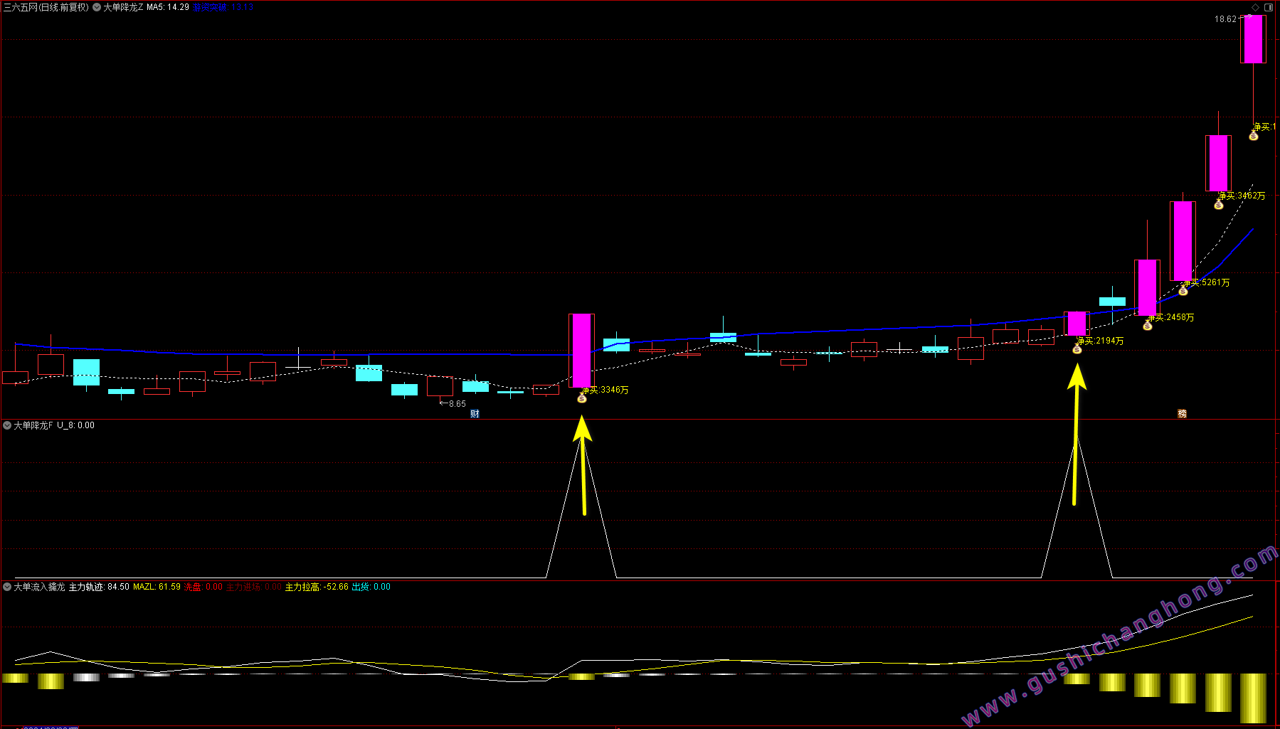The height and width of the screenshot is (729, 1280).
Task: Click the yellow MAZL: 61.59 label
Action: point(157,587)
